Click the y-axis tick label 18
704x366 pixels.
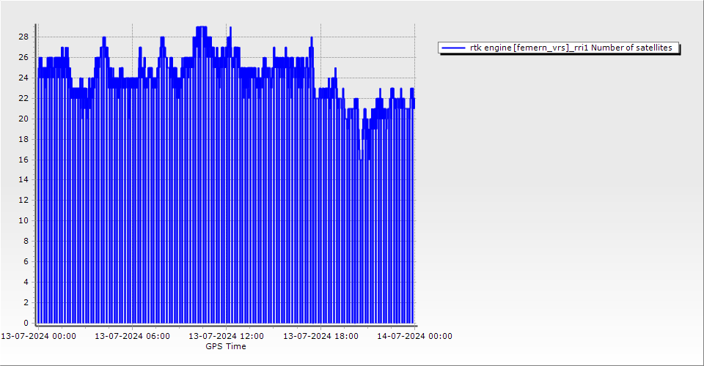click(x=23, y=139)
